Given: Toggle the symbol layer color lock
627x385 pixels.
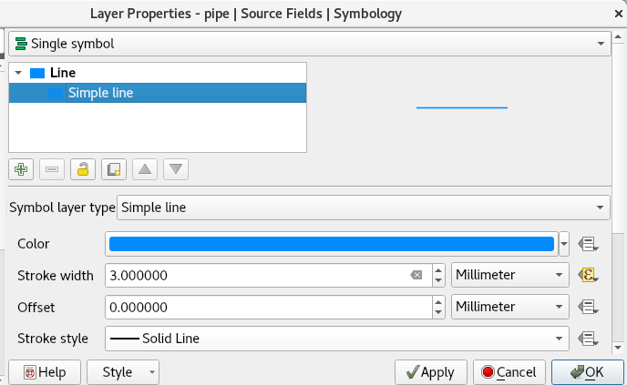Looking at the screenshot, I should pyautogui.click(x=83, y=169).
